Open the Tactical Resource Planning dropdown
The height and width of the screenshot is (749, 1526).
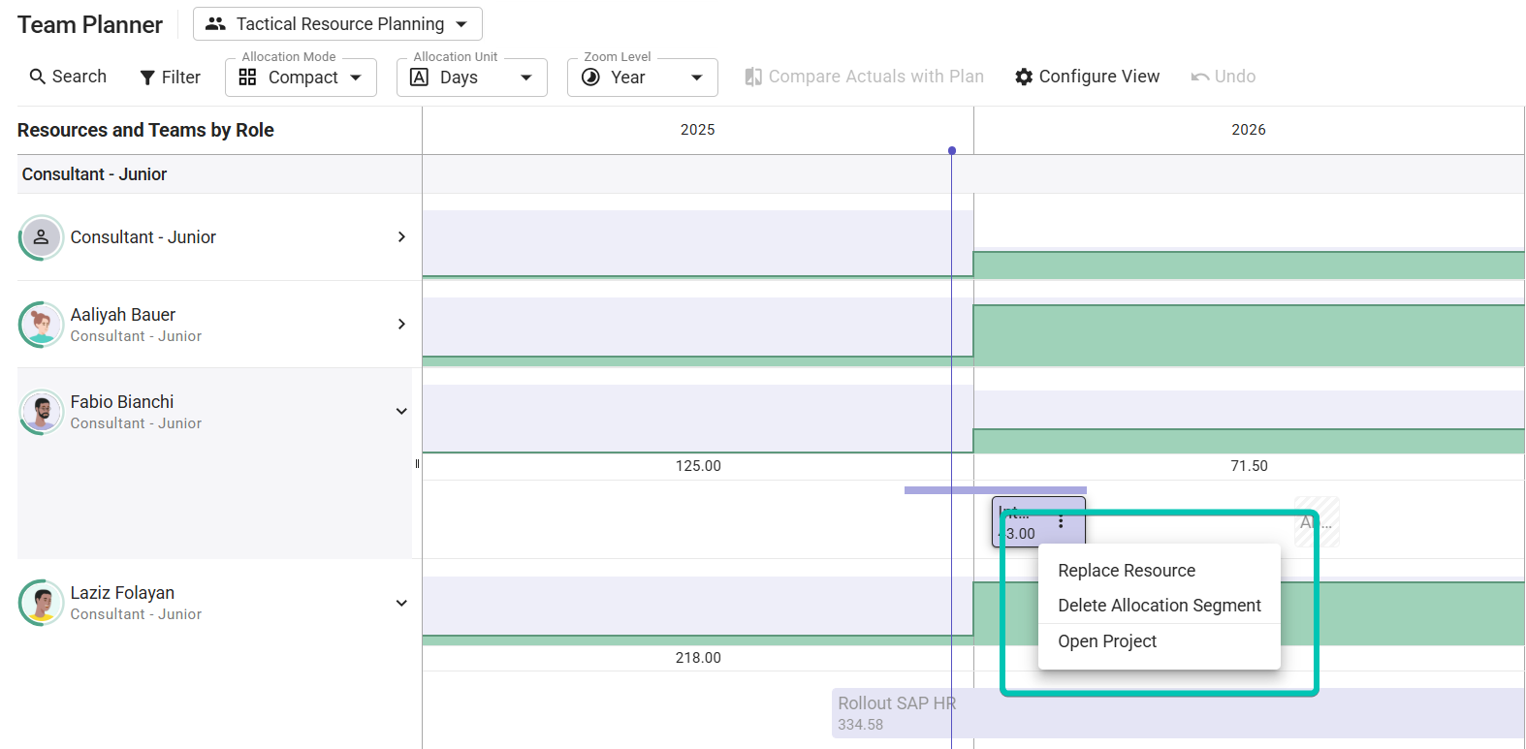click(337, 24)
